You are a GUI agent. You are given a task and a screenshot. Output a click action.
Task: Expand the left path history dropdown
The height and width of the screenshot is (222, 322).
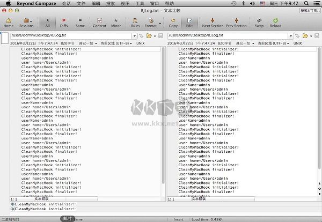135,36
